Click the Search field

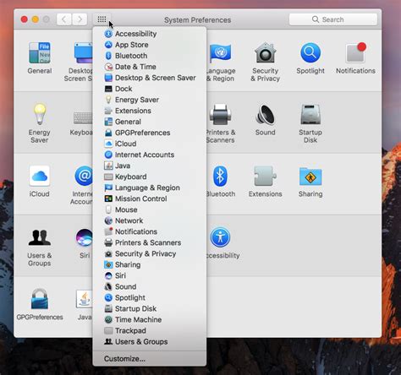coord(333,19)
